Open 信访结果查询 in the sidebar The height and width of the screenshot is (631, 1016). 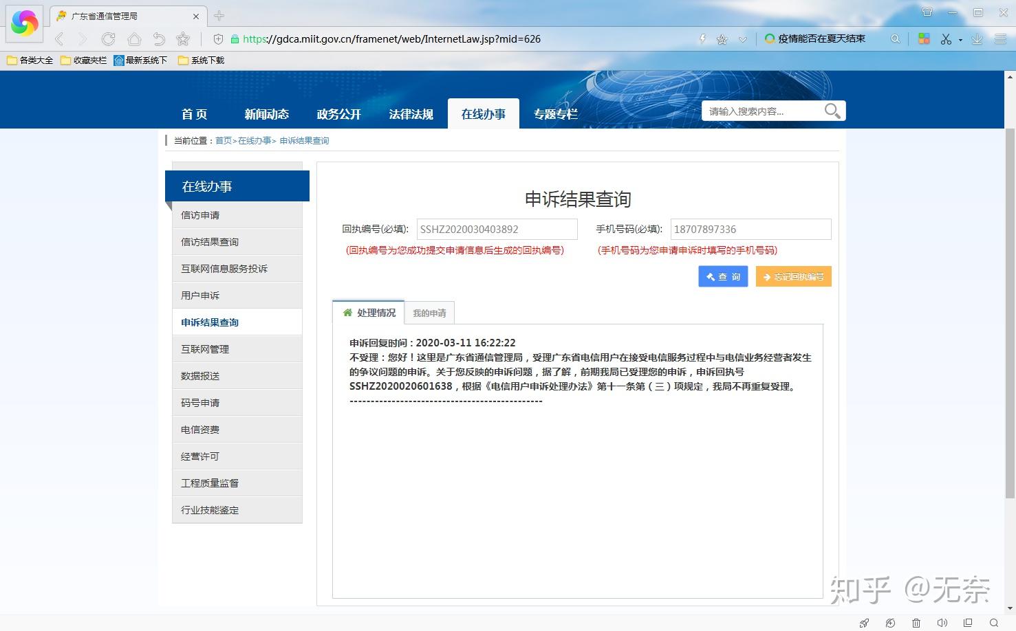coord(237,242)
